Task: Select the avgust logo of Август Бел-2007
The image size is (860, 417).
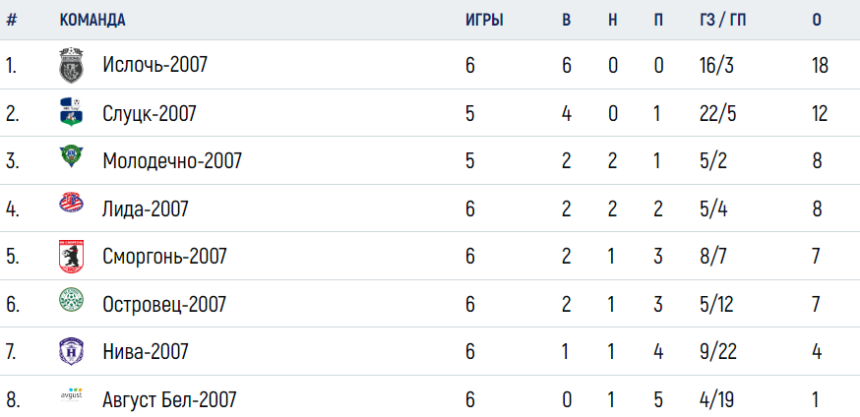Action: pos(71,394)
